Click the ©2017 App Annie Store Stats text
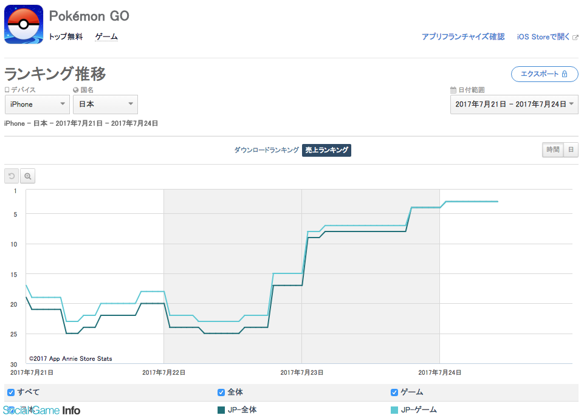Viewport: 584px width, 418px height. [x=70, y=359]
